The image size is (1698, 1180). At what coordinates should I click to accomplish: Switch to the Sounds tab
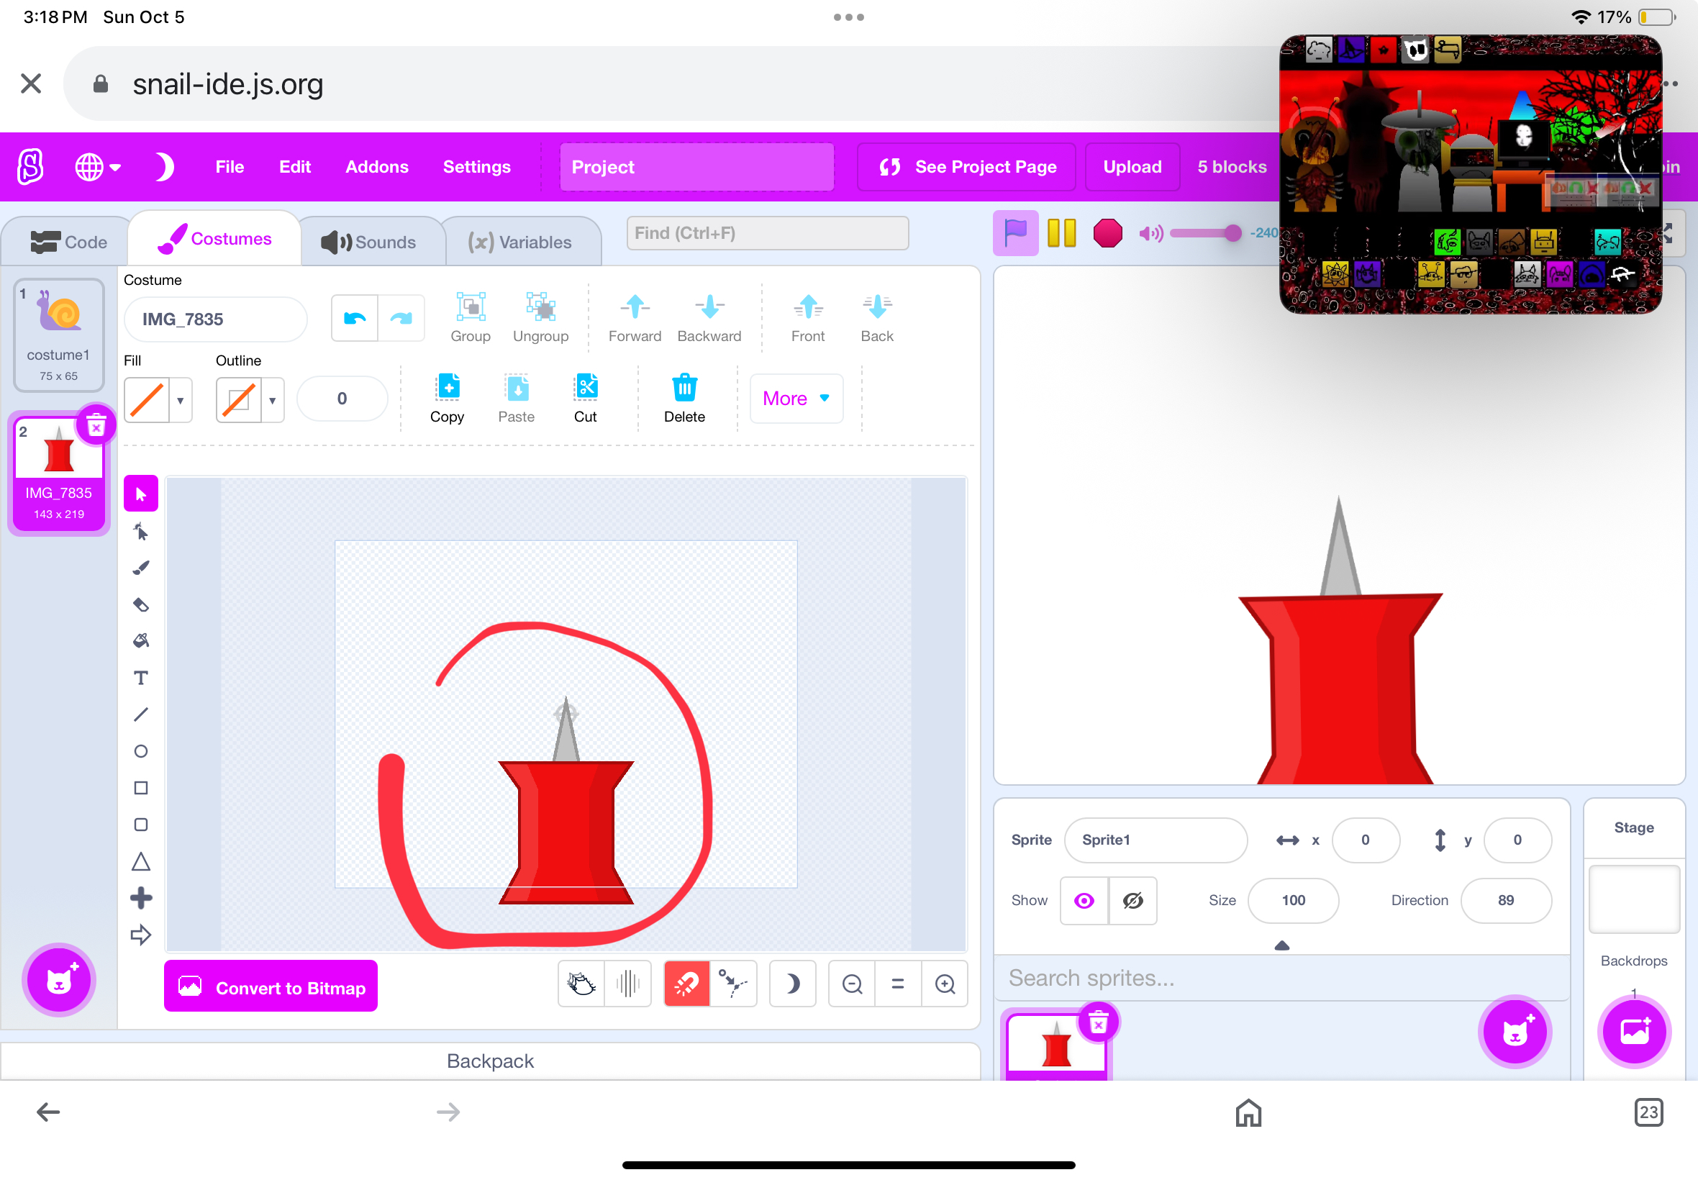(x=369, y=242)
